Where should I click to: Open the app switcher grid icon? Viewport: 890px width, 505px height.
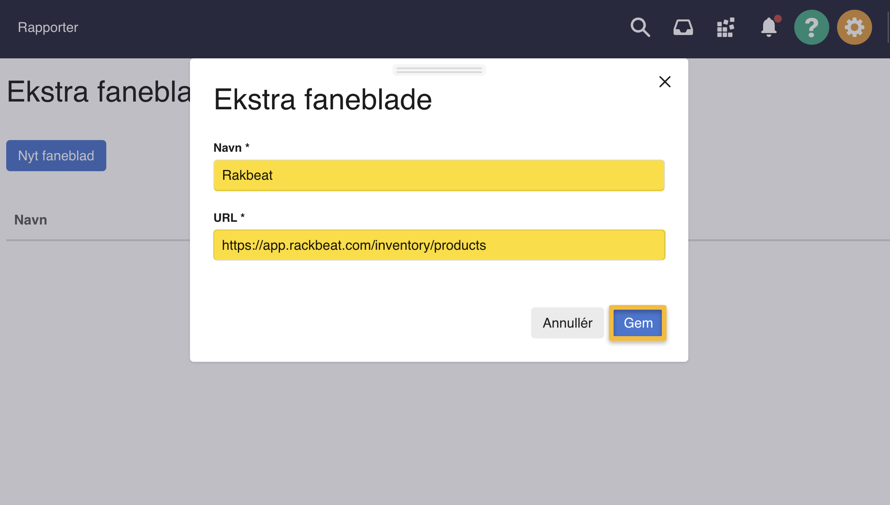tap(726, 27)
